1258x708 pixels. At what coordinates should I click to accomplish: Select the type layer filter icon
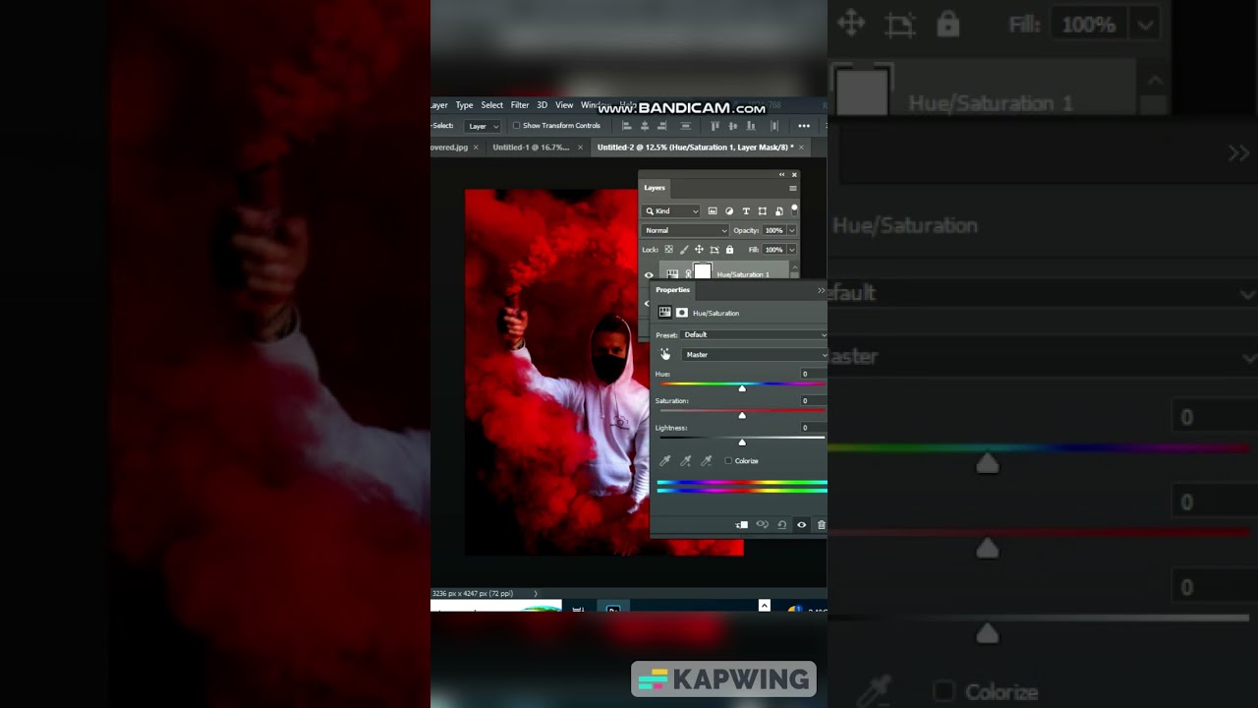tap(746, 211)
